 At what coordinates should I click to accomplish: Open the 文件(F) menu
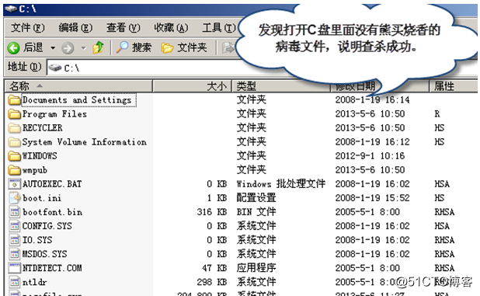(x=27, y=28)
